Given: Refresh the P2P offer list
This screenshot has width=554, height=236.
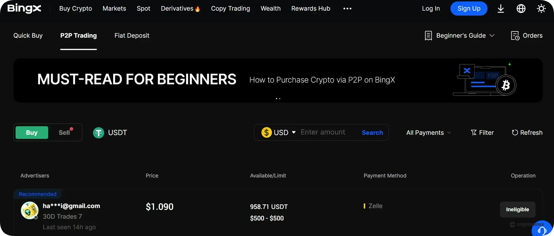Looking at the screenshot, I should click(x=527, y=132).
